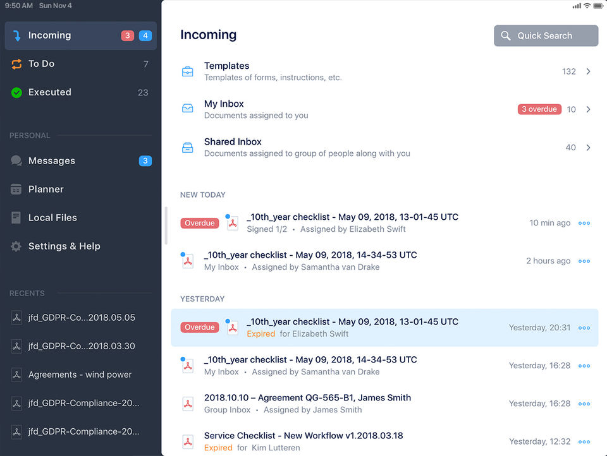Screen dimensions: 607x456
Task: Open Settings & Help
Action: click(80, 246)
